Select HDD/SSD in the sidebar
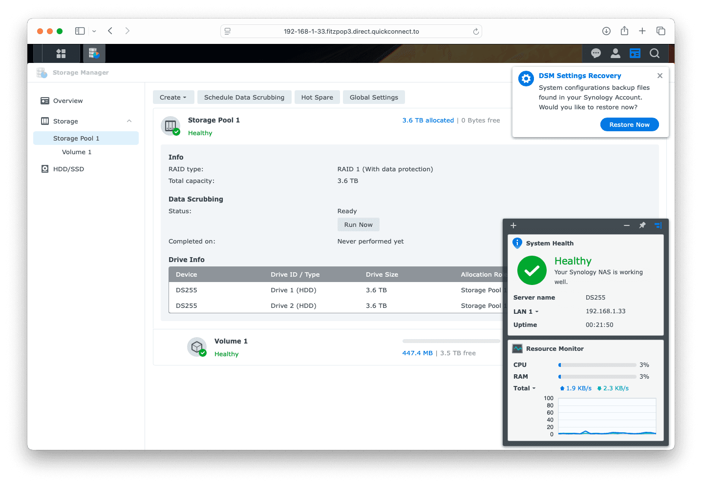The image size is (702, 486). click(x=68, y=169)
